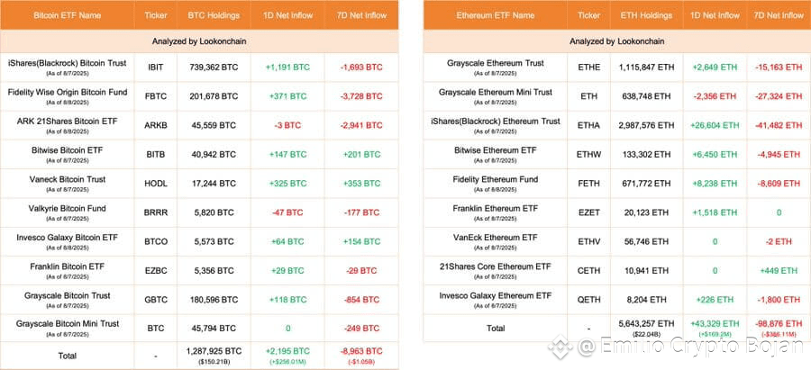Select the Grayscale Bitcoin Trust row name
Screen dimensions: 811x370
pos(68,295)
